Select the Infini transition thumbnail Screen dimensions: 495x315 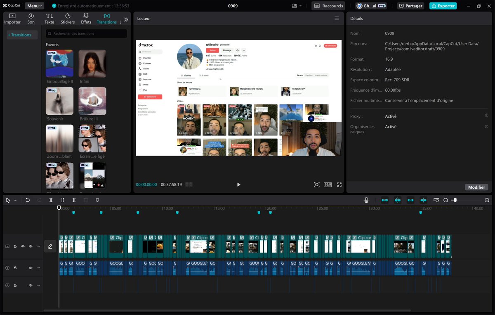92,64
